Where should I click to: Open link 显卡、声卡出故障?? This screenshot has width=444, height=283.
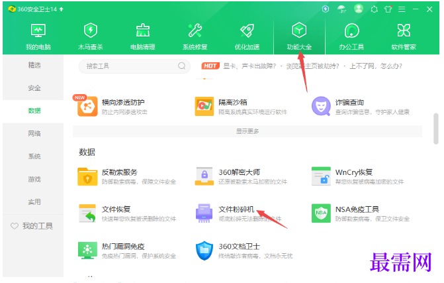pos(249,66)
